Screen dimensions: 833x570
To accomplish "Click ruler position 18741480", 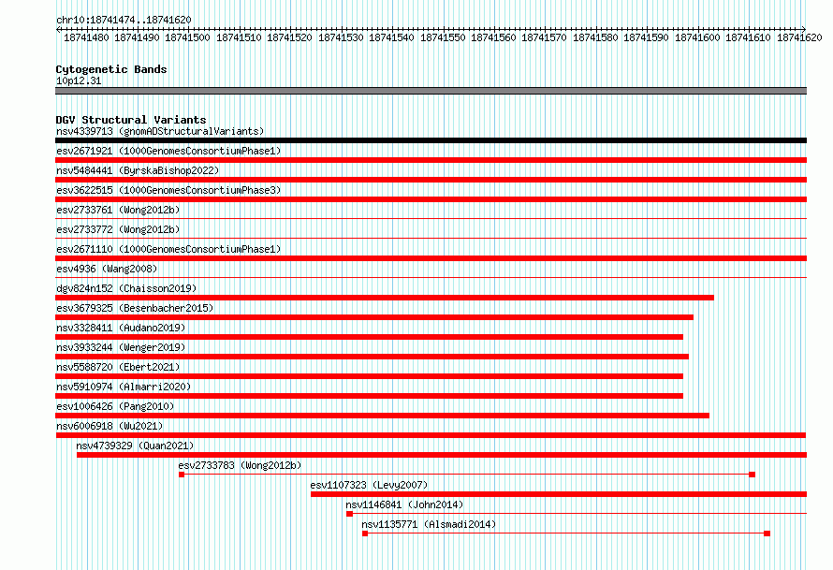I will (x=86, y=37).
